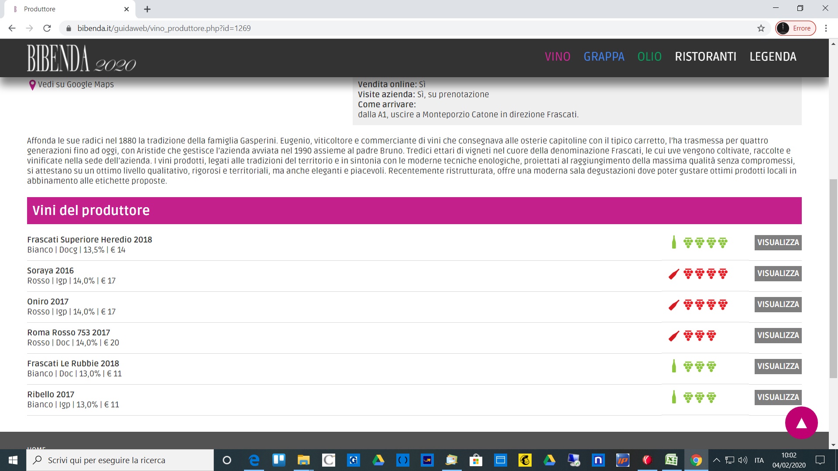
Task: Open the Chrome three-dot menu
Action: tap(826, 28)
